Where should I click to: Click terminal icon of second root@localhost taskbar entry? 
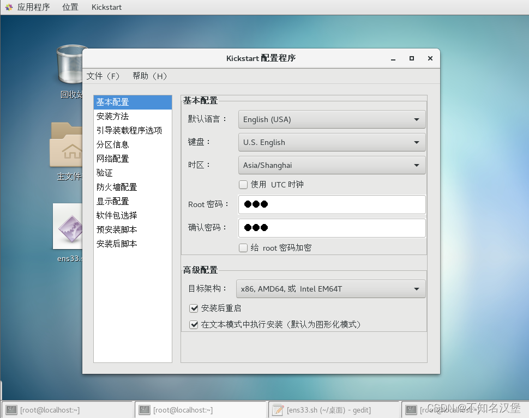pyautogui.click(x=145, y=410)
